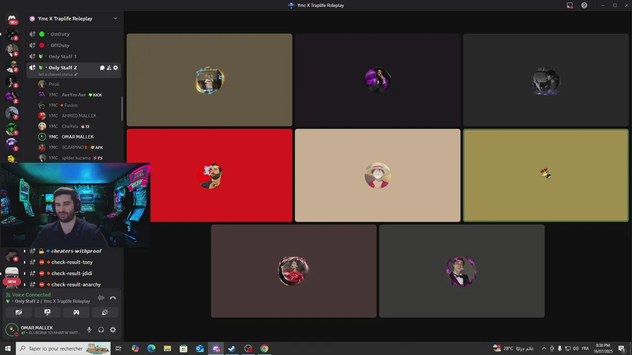Viewport: 632px width, 355px height.
Task: Open server with 4 notification badge
Action: pos(12,255)
